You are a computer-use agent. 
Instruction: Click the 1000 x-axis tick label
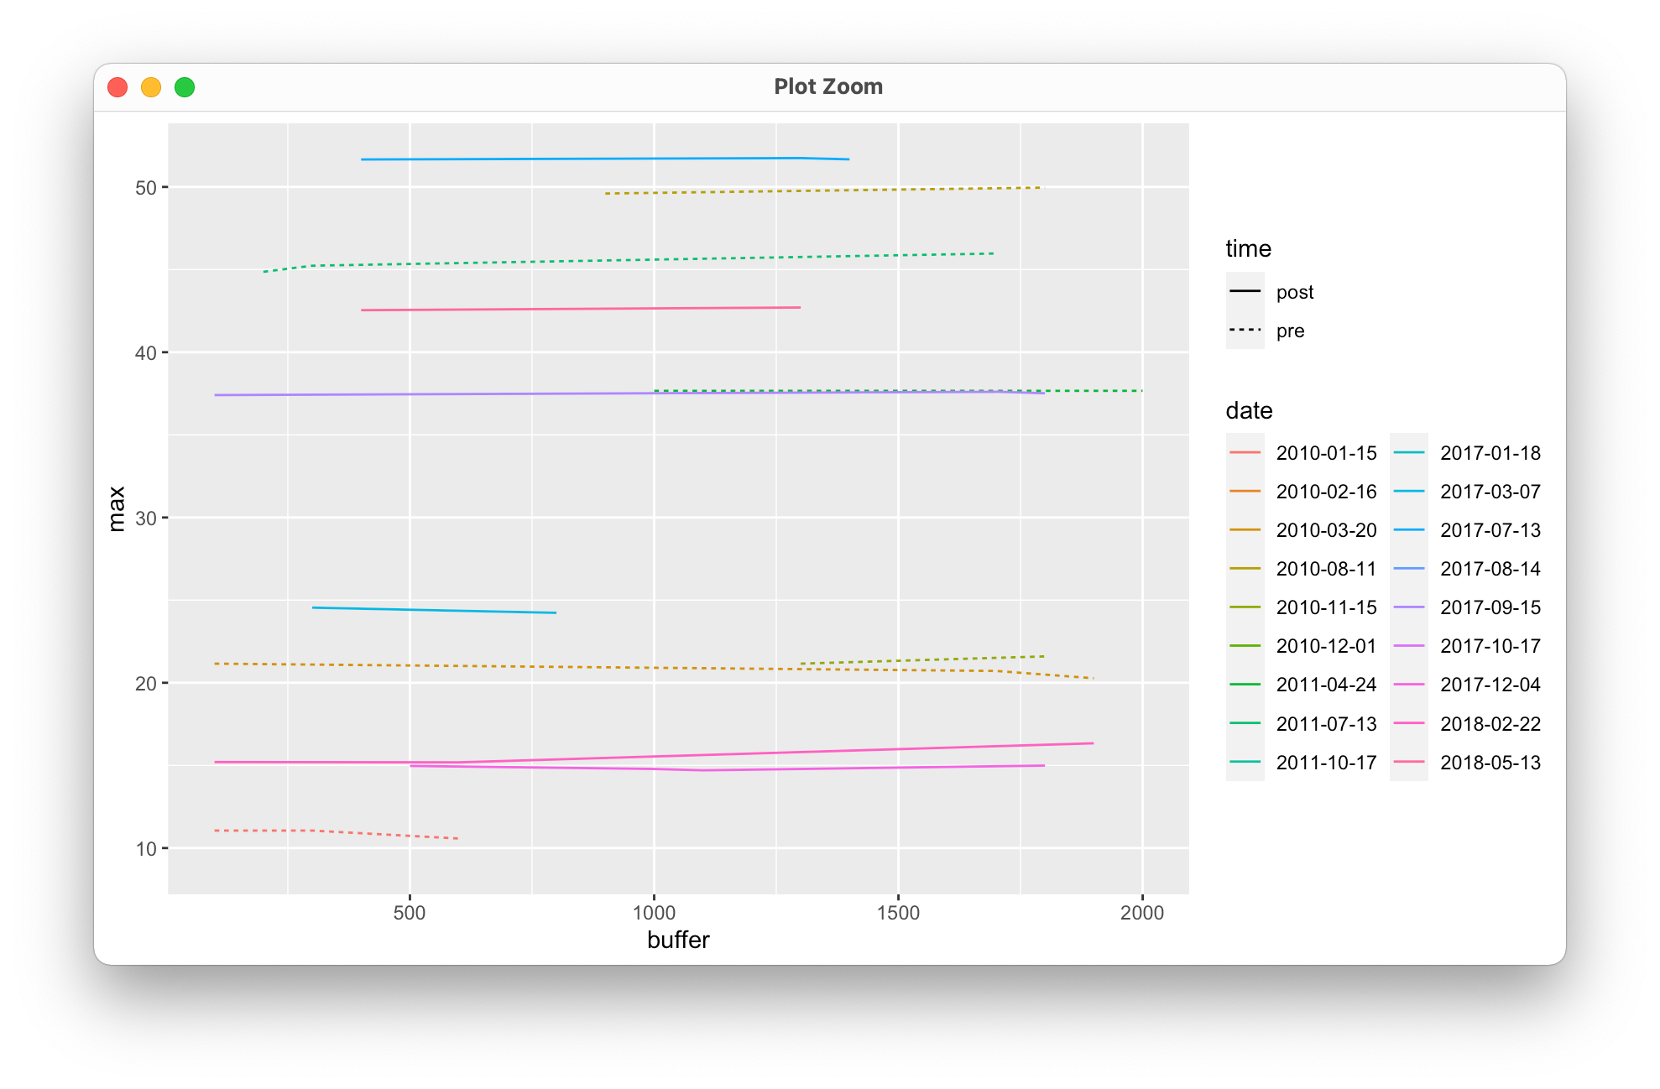tap(654, 913)
